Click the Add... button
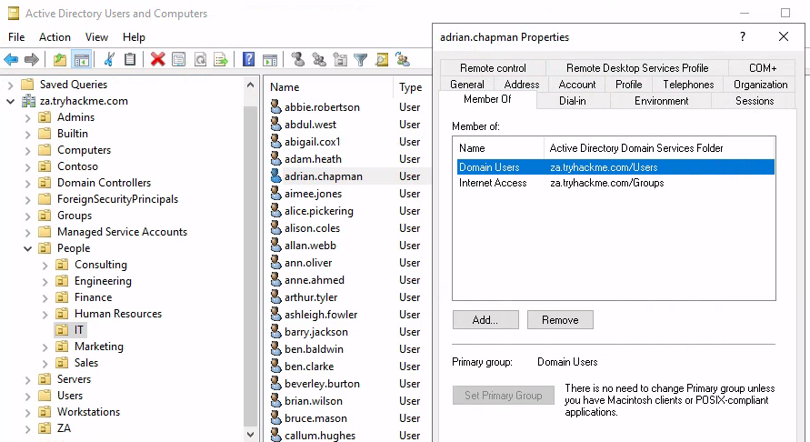This screenshot has height=442, width=810. pyautogui.click(x=485, y=320)
